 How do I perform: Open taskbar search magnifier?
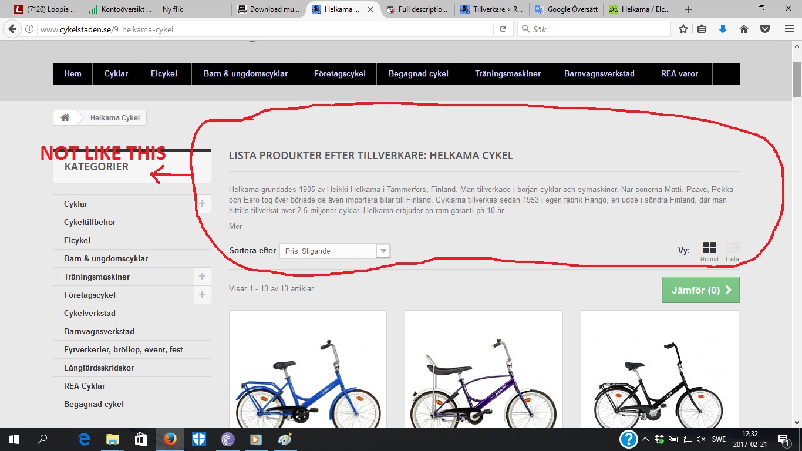pos(42,439)
